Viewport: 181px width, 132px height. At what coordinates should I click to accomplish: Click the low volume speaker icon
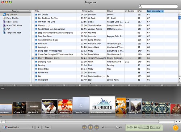coord(103,127)
